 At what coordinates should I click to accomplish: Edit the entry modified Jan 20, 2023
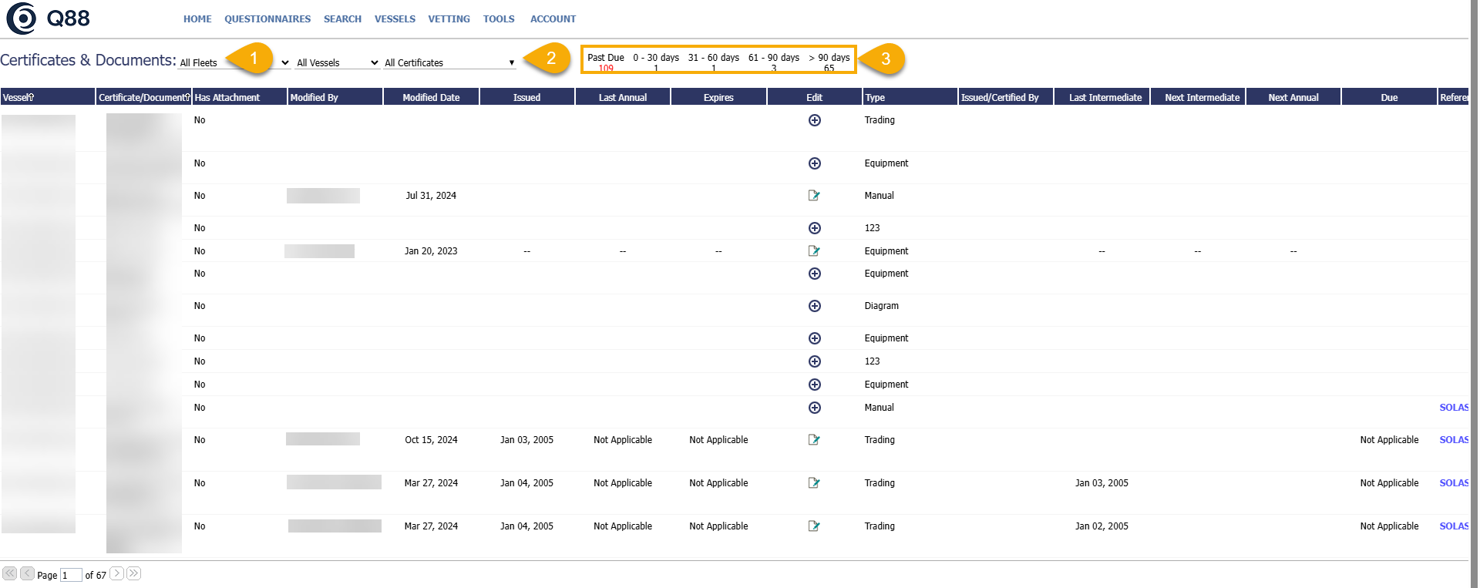[814, 251]
